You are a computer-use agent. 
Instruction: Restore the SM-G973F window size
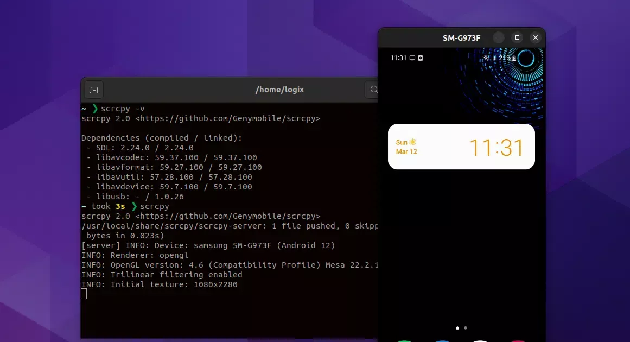tap(517, 37)
